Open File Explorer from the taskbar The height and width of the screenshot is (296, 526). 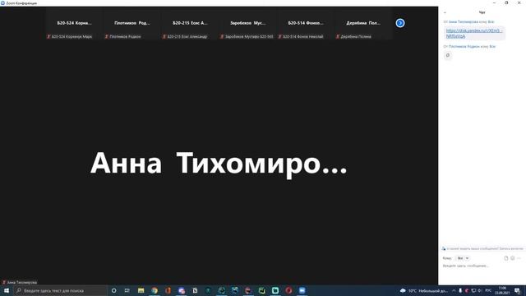(x=141, y=290)
